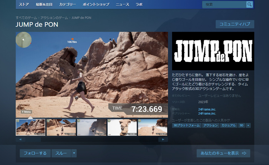The height and width of the screenshot is (165, 269).
Task: Open the コミュニティハブ button
Action: pyautogui.click(x=235, y=24)
